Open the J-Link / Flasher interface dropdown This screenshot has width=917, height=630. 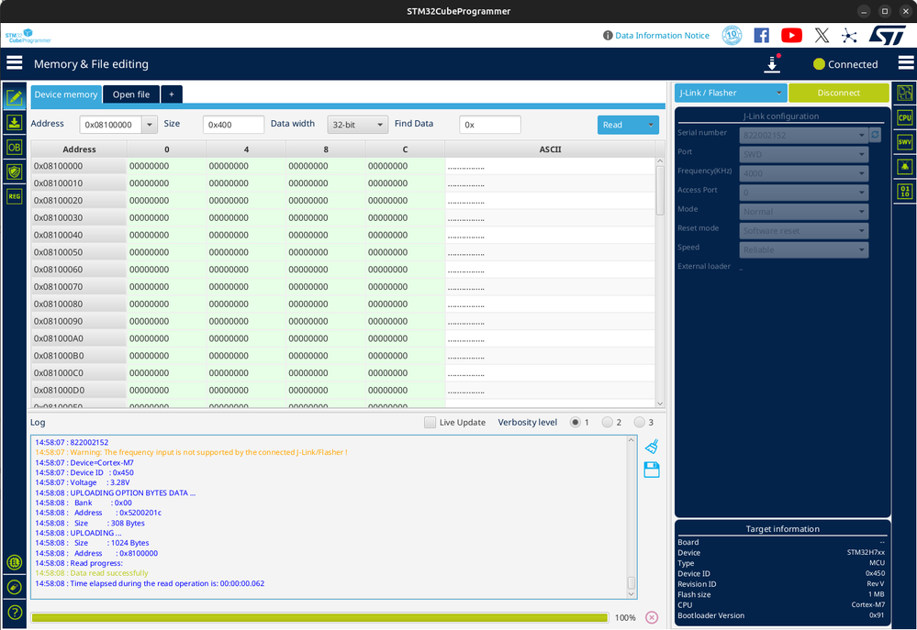pyautogui.click(x=731, y=93)
